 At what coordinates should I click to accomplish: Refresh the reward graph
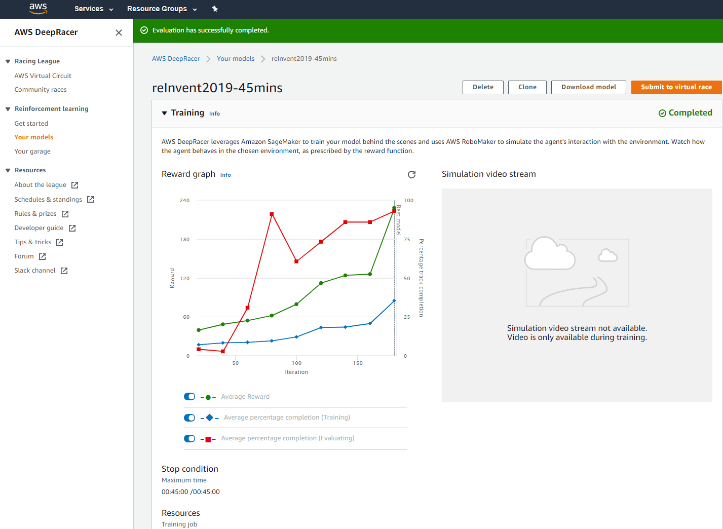point(411,174)
